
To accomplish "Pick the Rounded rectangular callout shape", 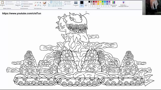I will coord(57,6).
